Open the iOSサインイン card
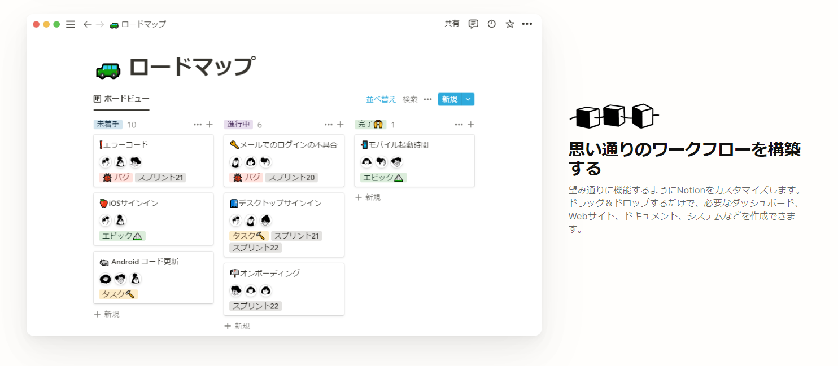Screen dimensions: 838x366 (x=154, y=219)
